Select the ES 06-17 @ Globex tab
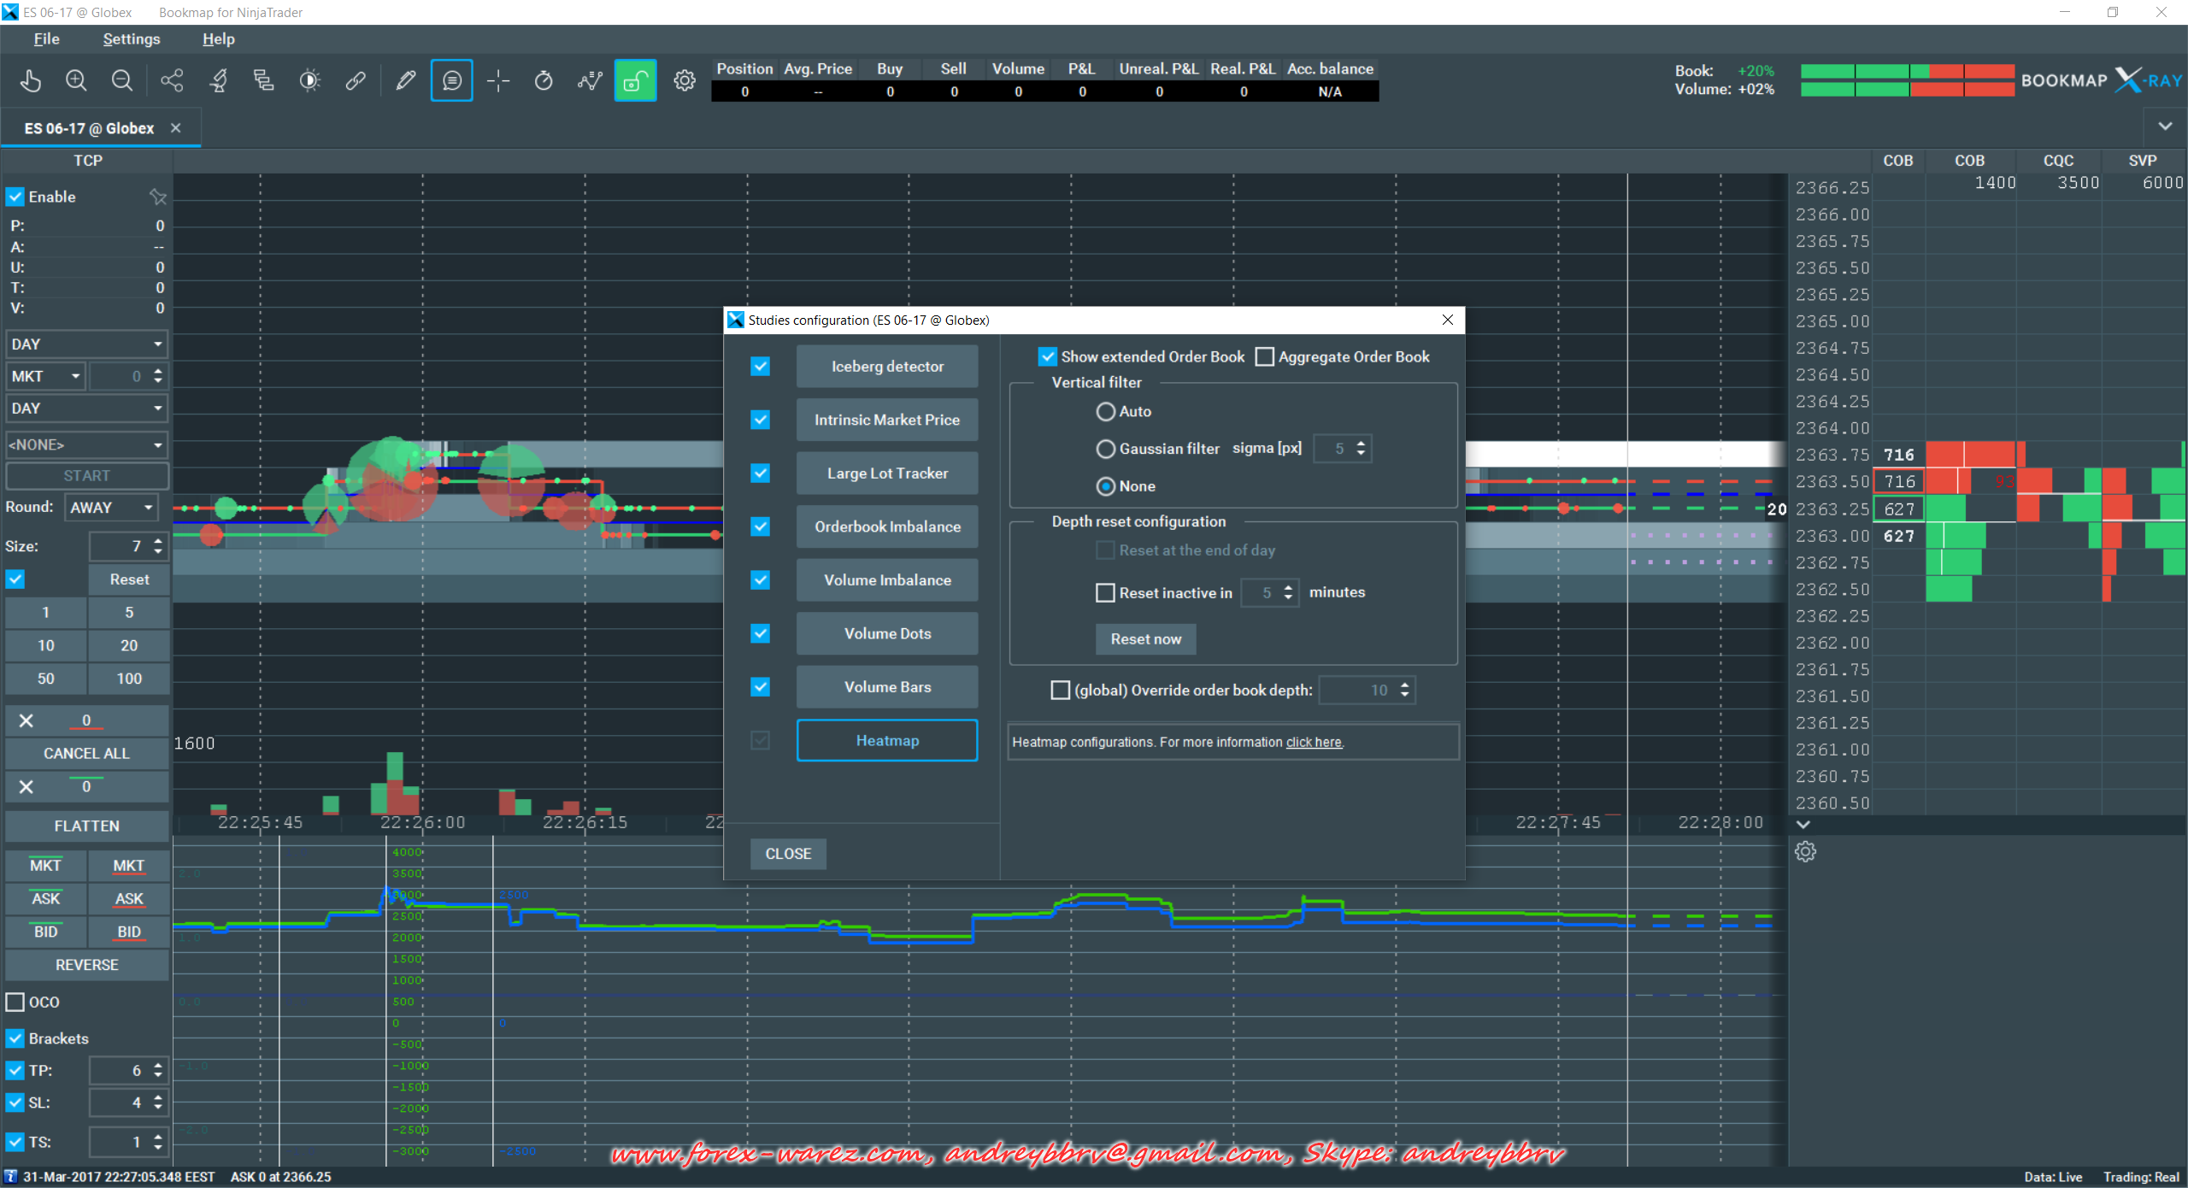 [89, 128]
